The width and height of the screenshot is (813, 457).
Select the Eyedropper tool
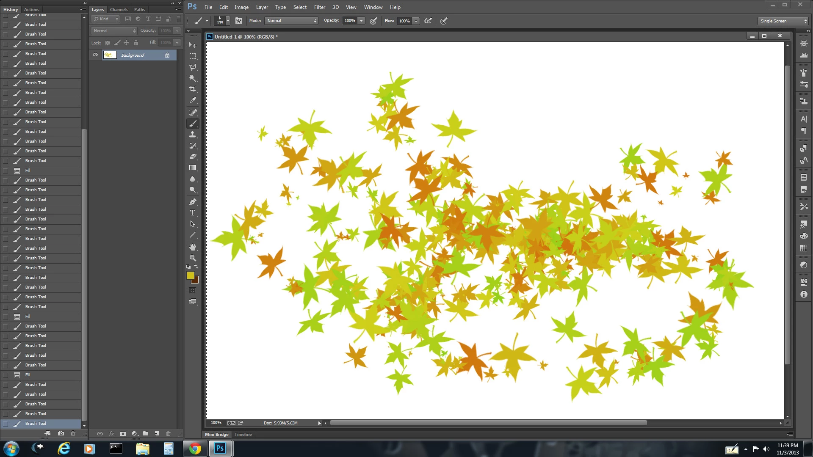click(193, 101)
